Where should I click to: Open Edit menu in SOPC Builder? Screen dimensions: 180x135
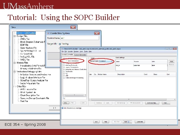(x=66, y=51)
